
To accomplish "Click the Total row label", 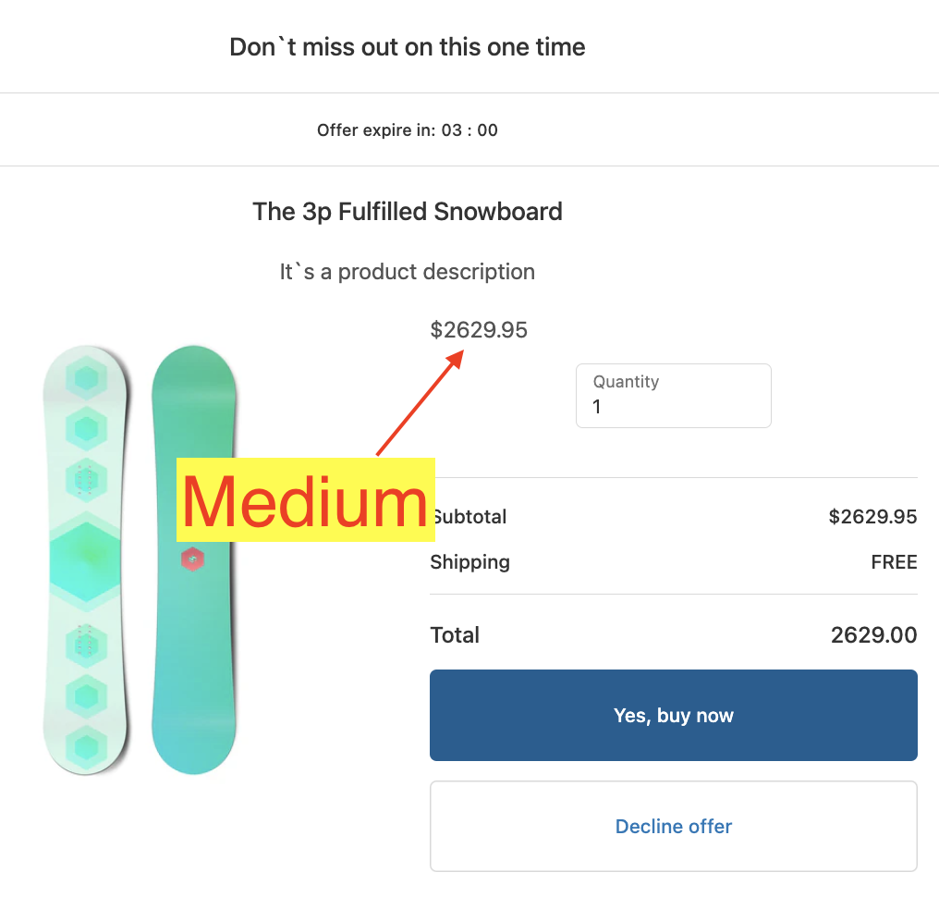I will (455, 635).
